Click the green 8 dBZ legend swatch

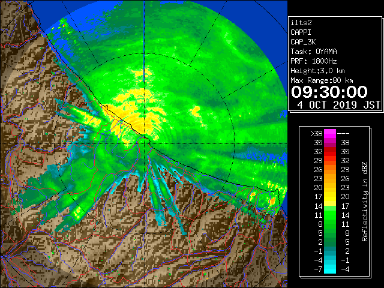tap(330, 224)
